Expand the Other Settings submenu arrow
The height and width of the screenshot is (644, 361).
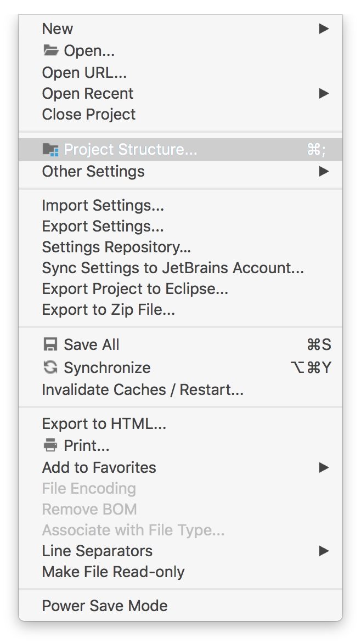click(324, 171)
